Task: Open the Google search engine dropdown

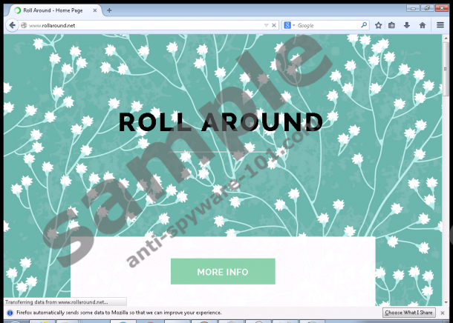Action: tap(289, 25)
